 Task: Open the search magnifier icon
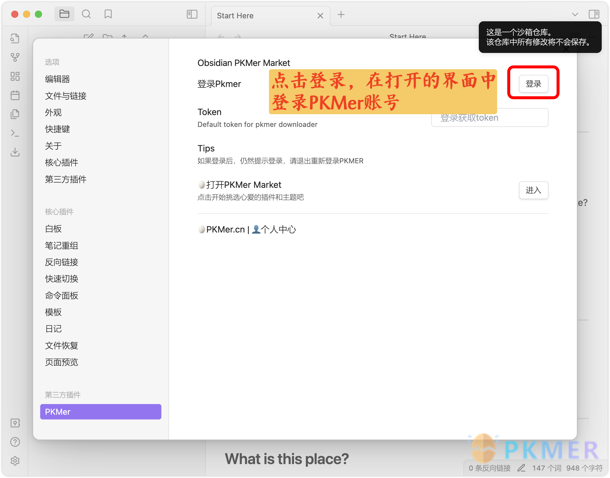(x=86, y=14)
